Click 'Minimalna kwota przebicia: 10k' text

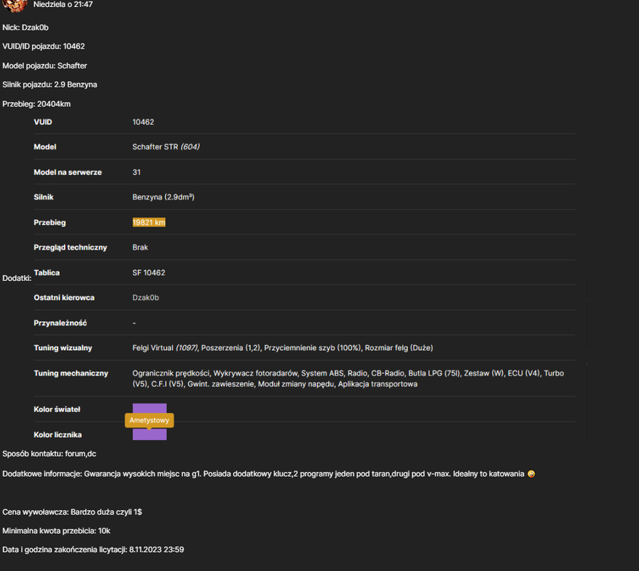pos(56,531)
